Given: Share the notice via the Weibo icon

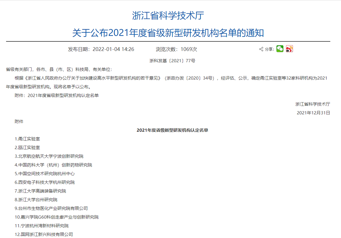Looking at the screenshot, I should click(x=289, y=49).
